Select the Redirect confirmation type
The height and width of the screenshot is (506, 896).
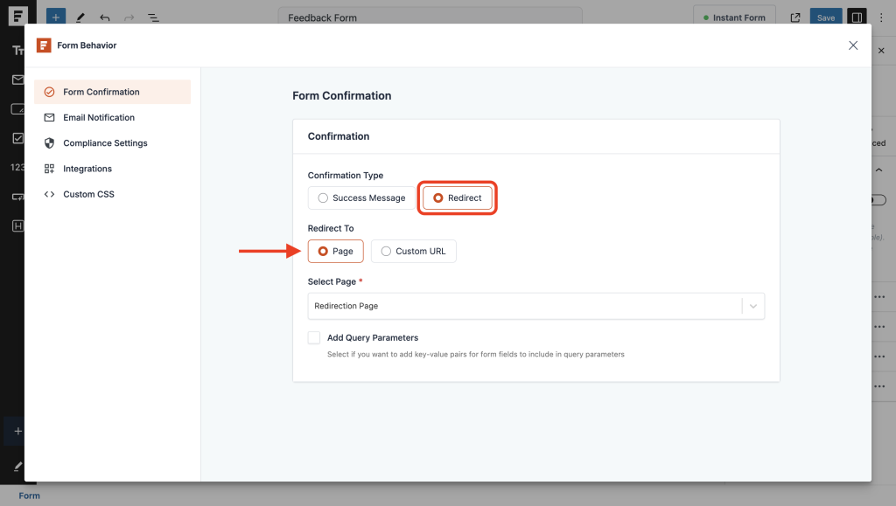[457, 198]
